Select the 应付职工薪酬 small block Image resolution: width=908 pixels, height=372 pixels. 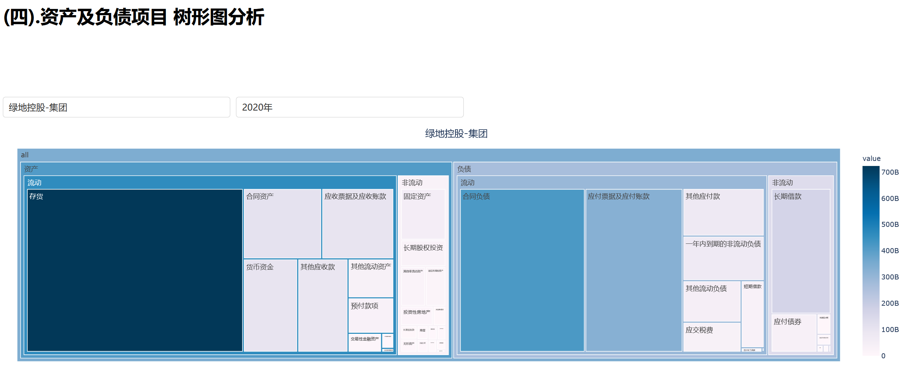pos(752,350)
